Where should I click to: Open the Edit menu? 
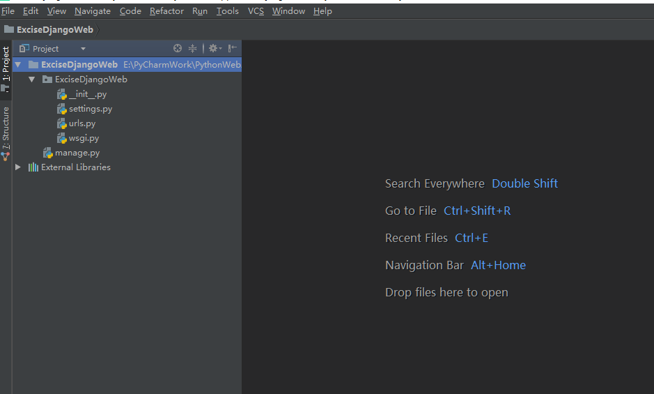point(31,11)
